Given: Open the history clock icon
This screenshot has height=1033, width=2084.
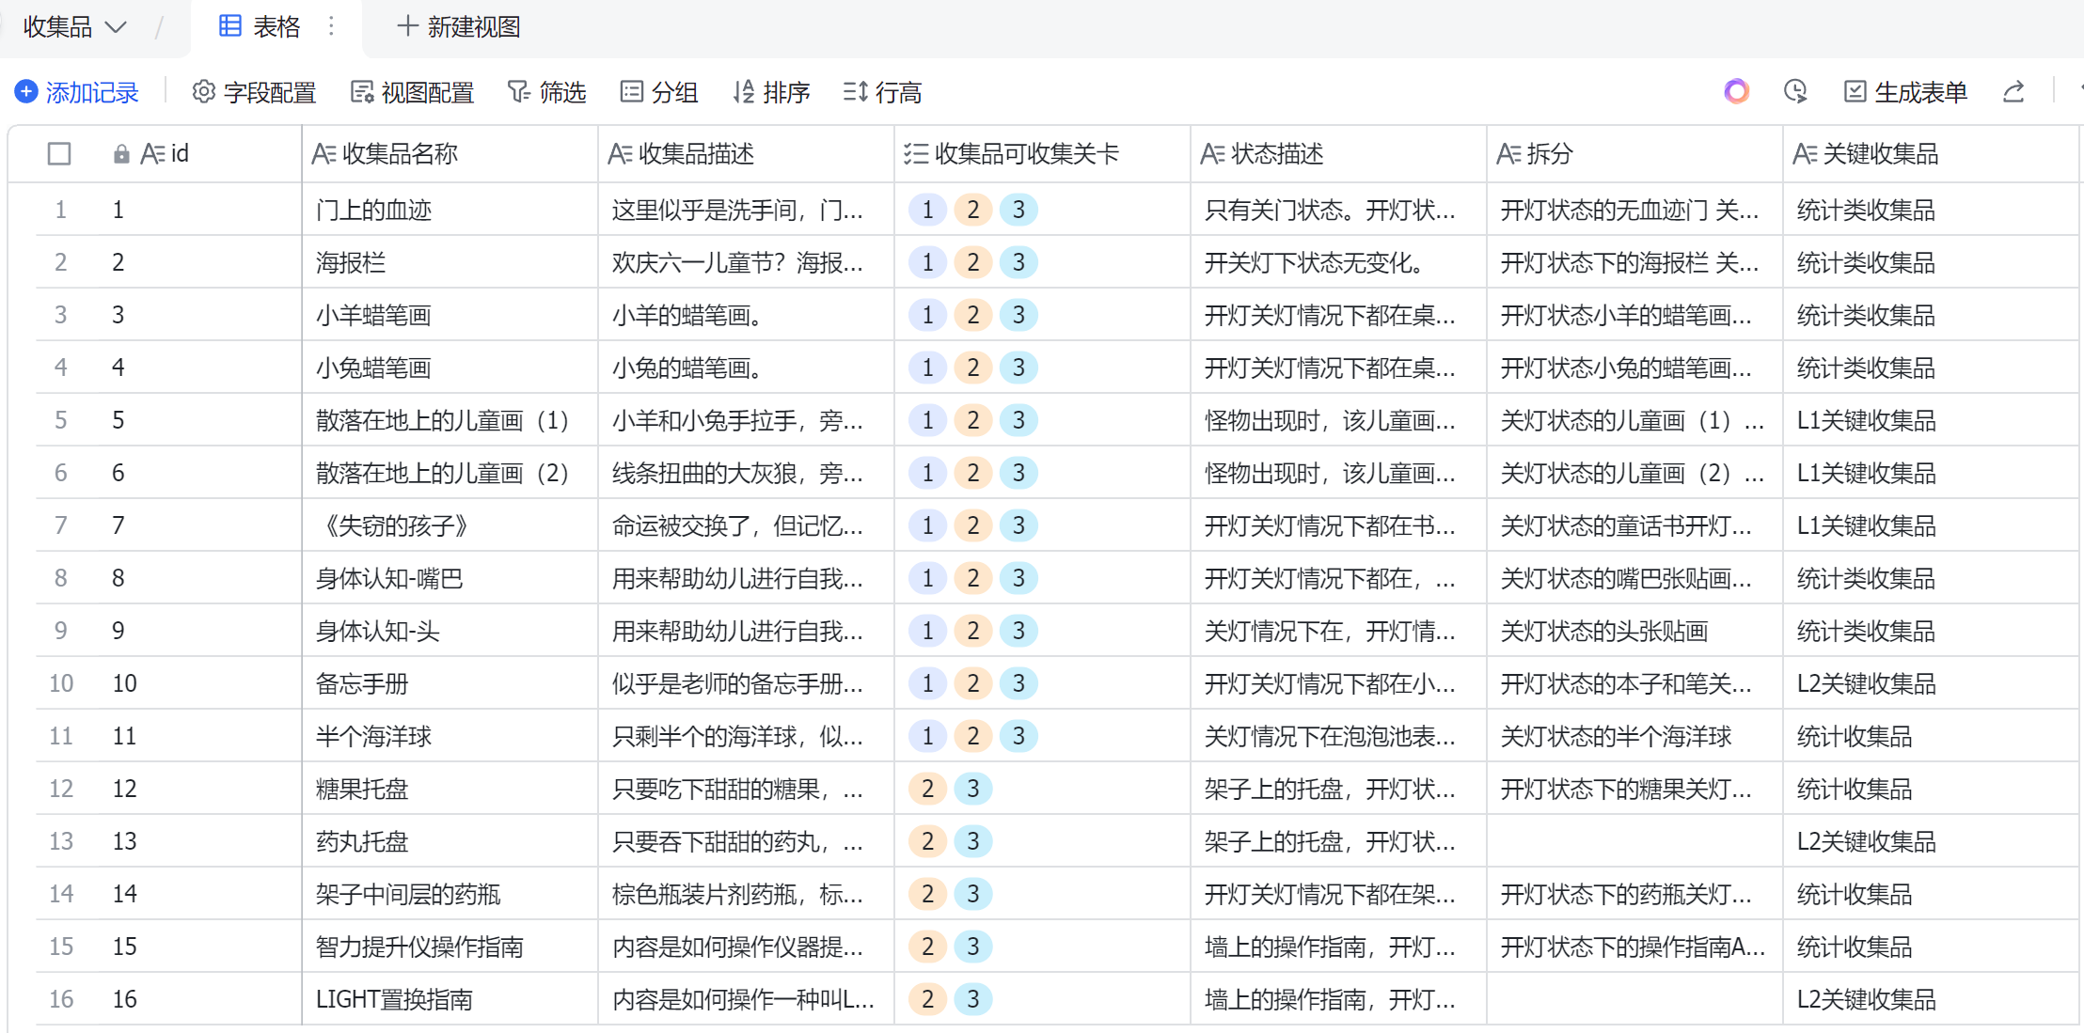Looking at the screenshot, I should tap(1795, 91).
